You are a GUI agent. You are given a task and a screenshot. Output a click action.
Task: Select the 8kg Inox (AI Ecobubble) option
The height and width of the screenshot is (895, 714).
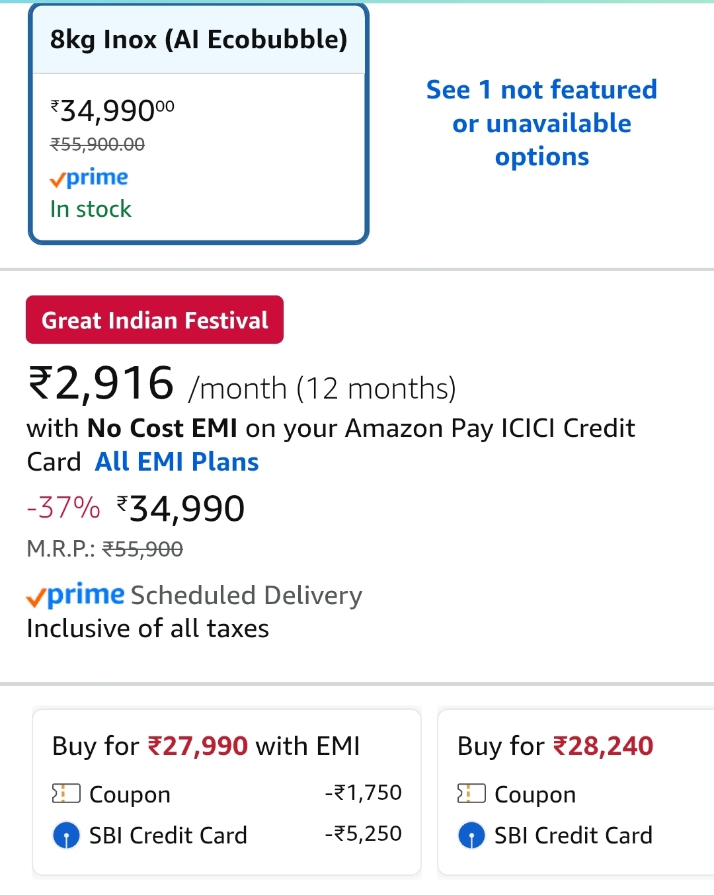click(x=198, y=40)
